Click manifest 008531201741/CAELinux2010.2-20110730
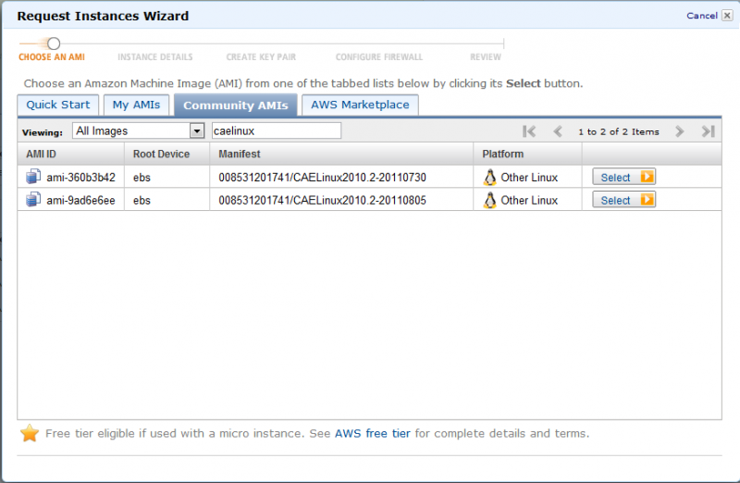Viewport: 740px width, 483px height. pos(322,178)
